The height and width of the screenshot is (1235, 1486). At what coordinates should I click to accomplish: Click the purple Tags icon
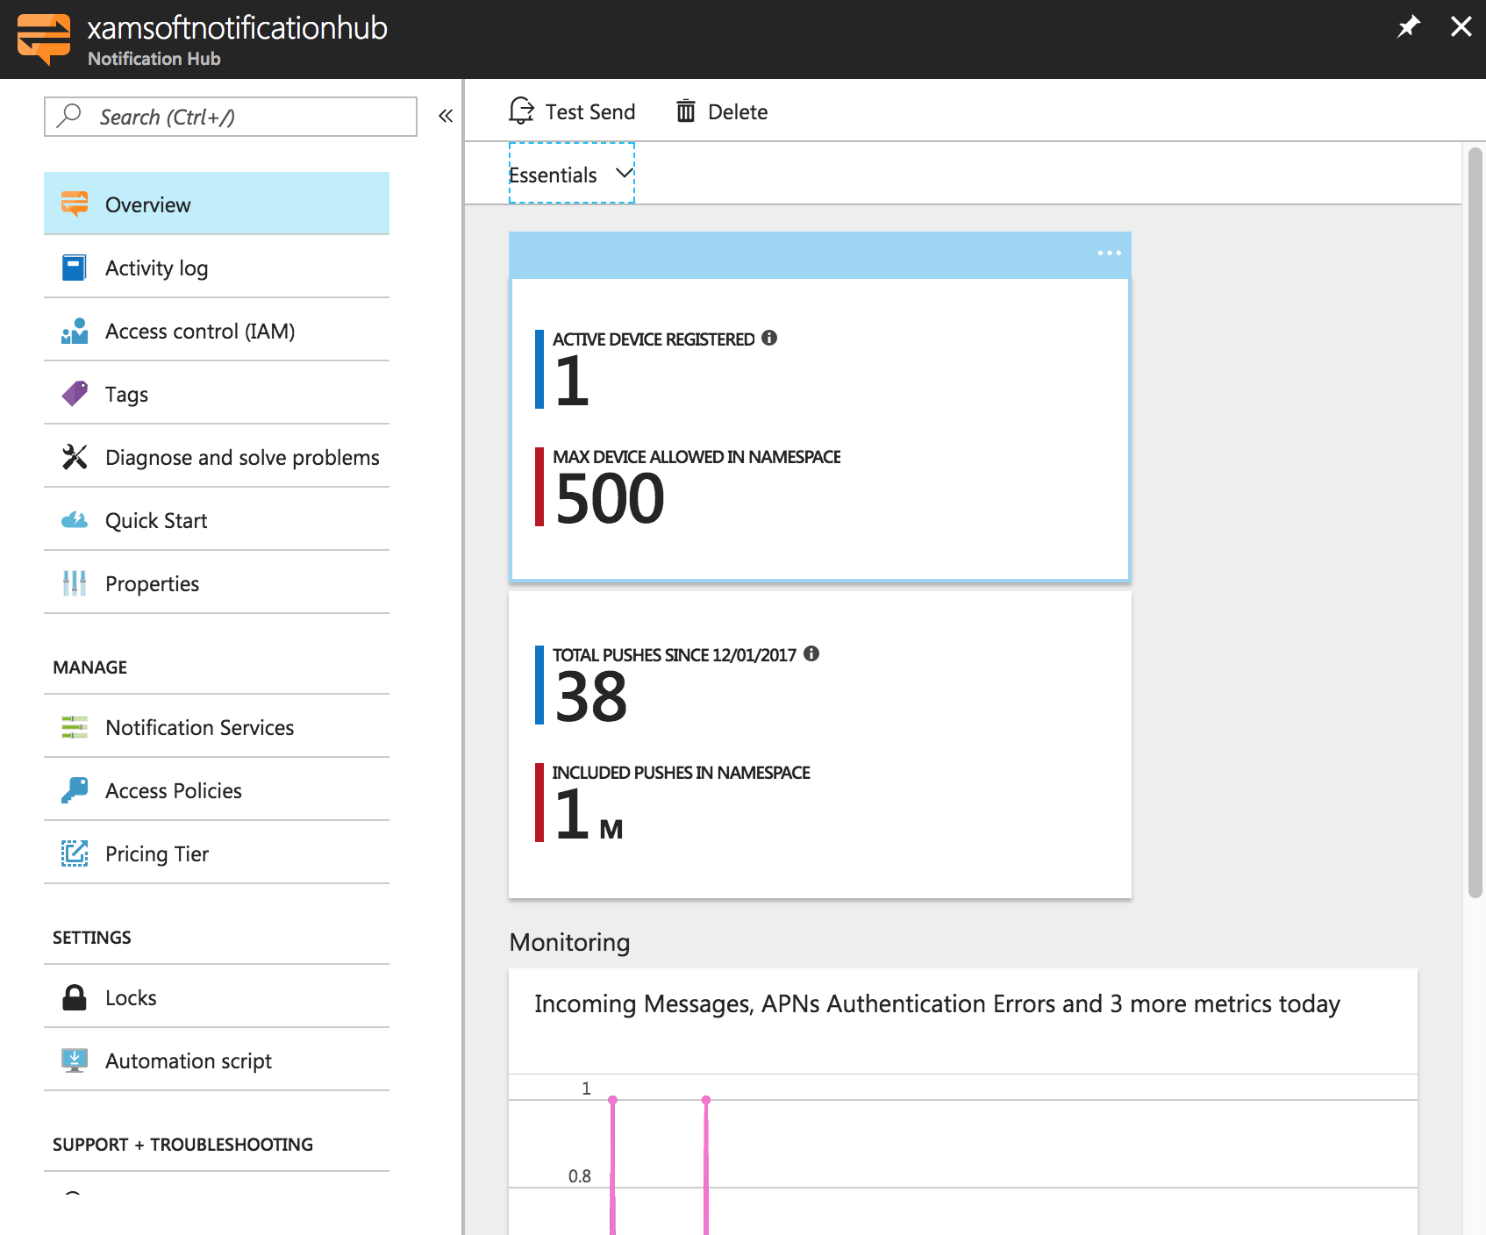[x=75, y=394]
